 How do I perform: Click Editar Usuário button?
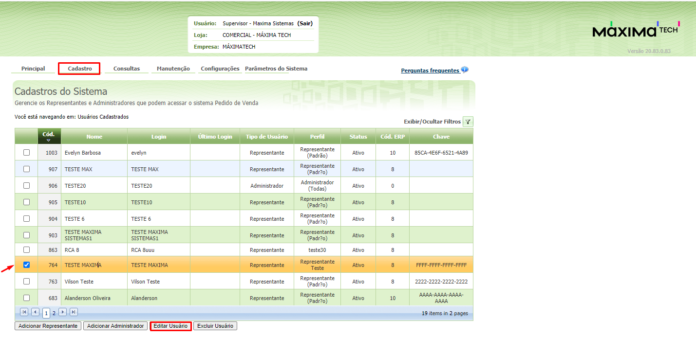point(170,326)
